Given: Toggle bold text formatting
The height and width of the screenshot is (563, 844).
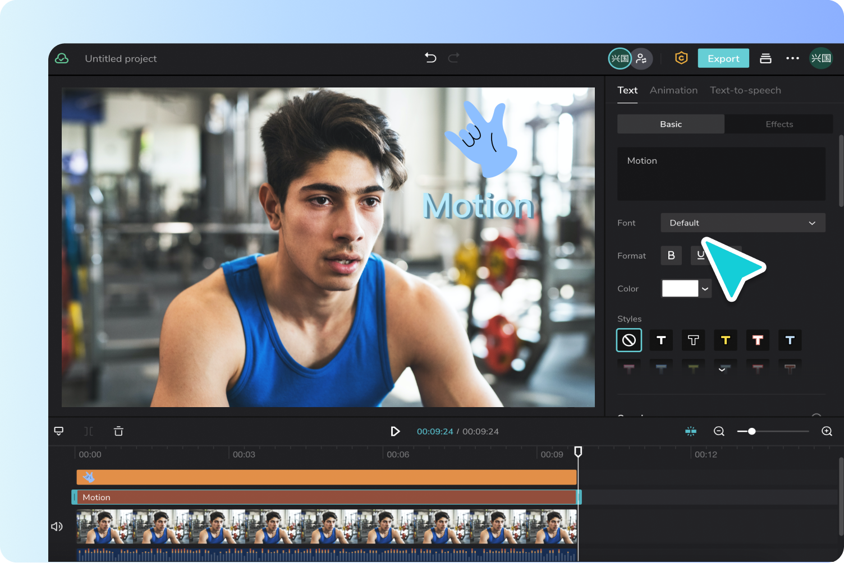Looking at the screenshot, I should point(671,255).
